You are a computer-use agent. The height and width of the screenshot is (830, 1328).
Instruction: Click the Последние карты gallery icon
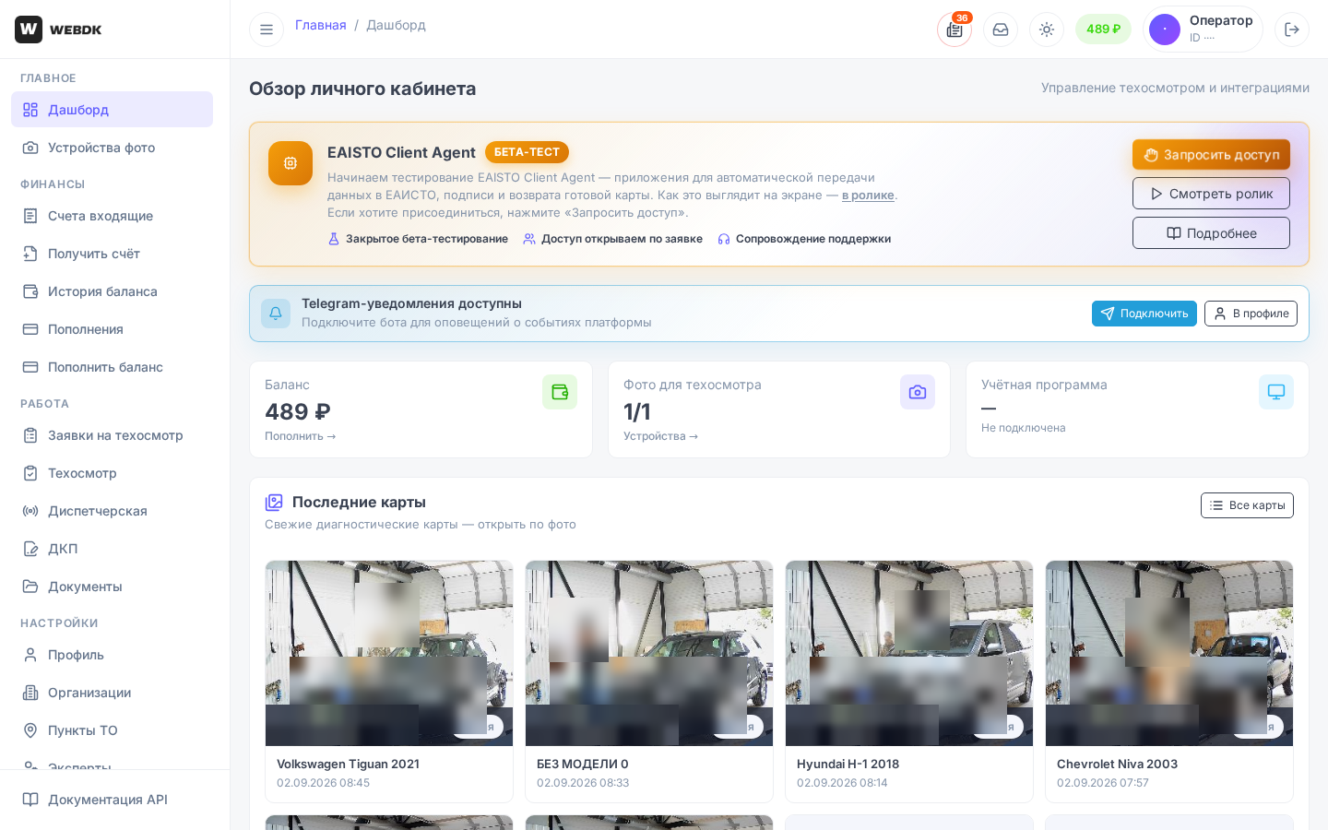tap(274, 503)
